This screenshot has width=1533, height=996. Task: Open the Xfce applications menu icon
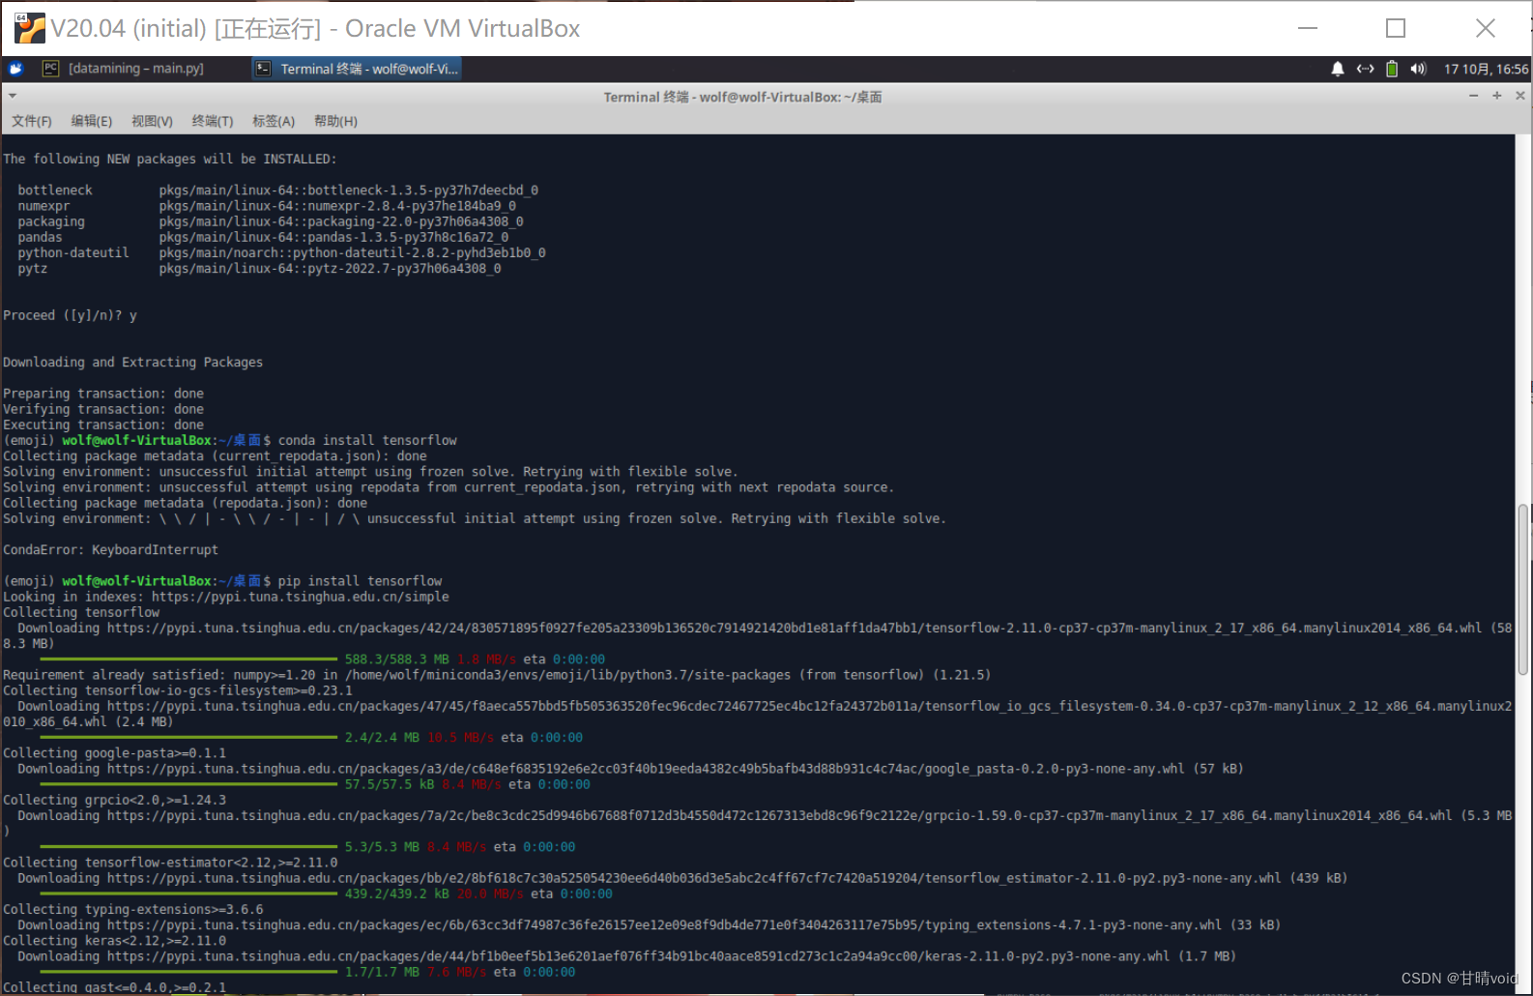(15, 69)
